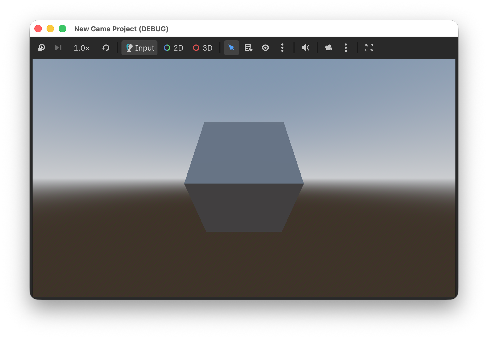Image resolution: width=488 pixels, height=339 pixels.
Task: Suspend the running game with the pause icon
Action: coord(42,48)
